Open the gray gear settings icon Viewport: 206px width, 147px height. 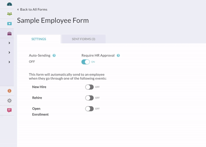tap(10, 101)
